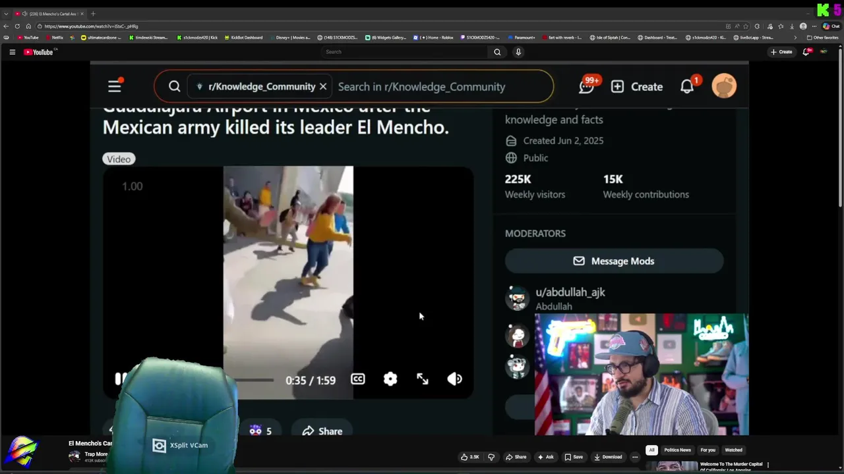Open the ultimatecardzone bookmark
The image size is (844, 474).
coord(101,38)
